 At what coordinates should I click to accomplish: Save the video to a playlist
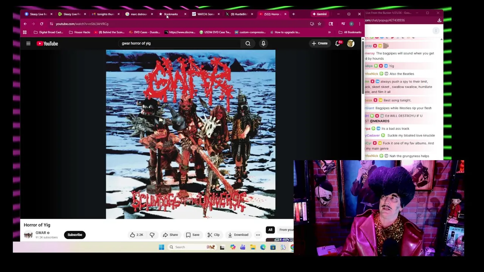192,235
